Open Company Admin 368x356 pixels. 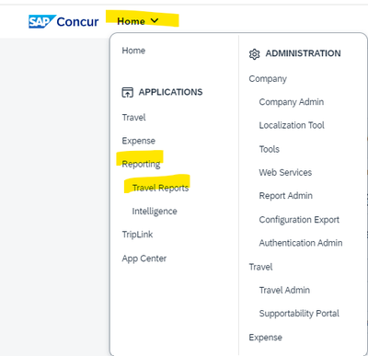(x=292, y=102)
